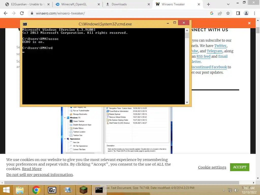
Task: Open Chrome from the taskbar
Action: [x=36, y=190]
